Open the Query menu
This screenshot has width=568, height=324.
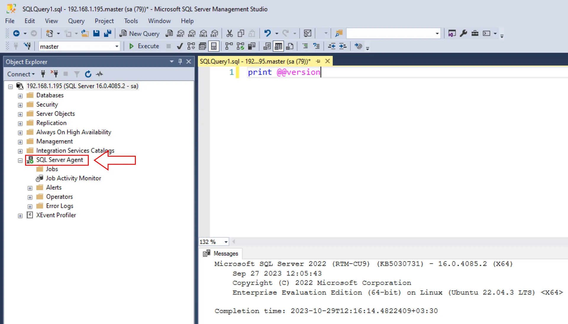[x=76, y=21]
